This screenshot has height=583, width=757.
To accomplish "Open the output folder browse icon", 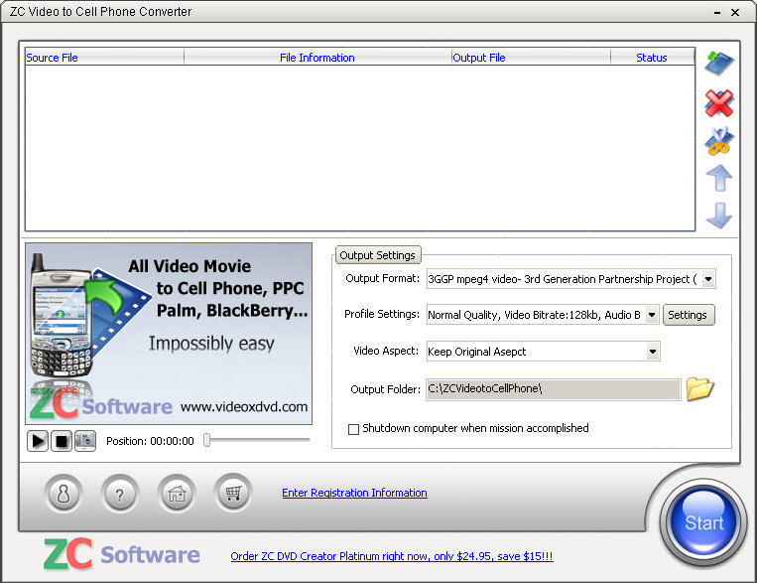I will (700, 388).
